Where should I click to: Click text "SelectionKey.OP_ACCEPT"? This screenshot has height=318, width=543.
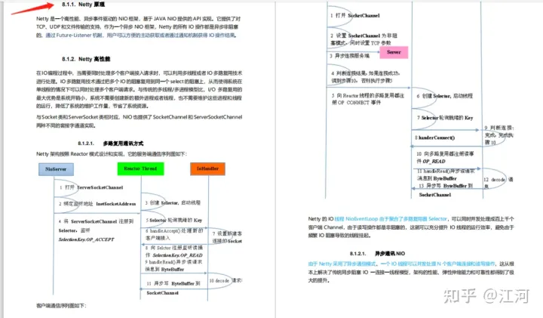pyautogui.click(x=86, y=239)
